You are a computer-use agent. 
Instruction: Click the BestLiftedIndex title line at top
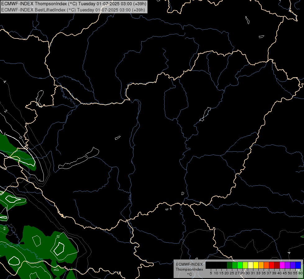coord(73,10)
